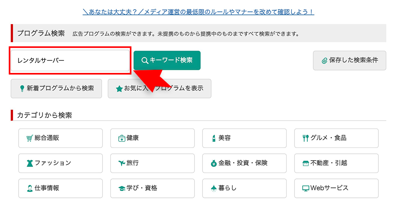This screenshot has height=203, width=397.
Task: Choose the 仕事情報 category
Action: (x=60, y=188)
